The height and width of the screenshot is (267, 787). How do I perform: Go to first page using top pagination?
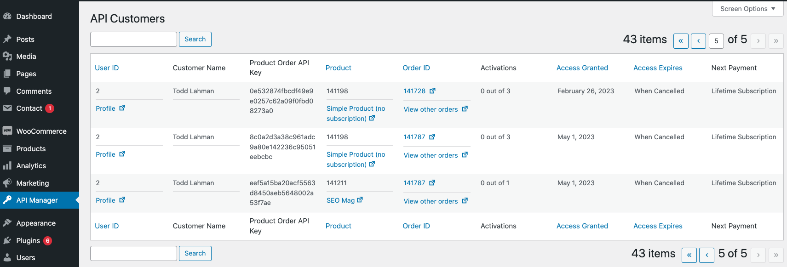click(x=681, y=41)
